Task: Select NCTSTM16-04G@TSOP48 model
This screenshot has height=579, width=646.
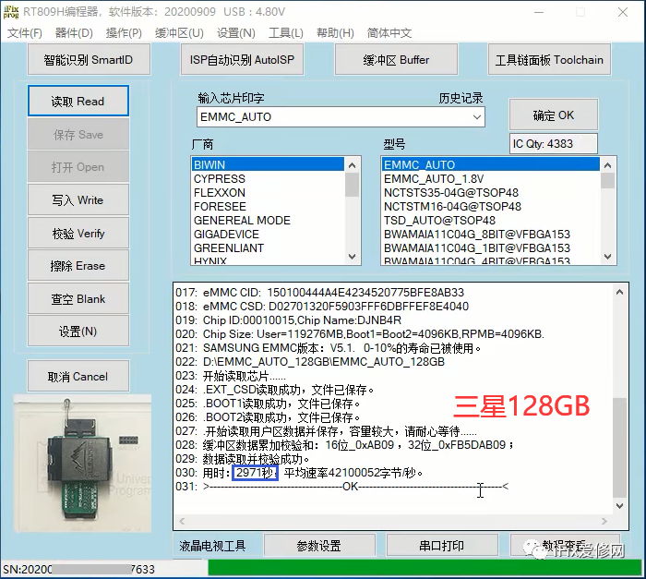Action: click(x=490, y=206)
